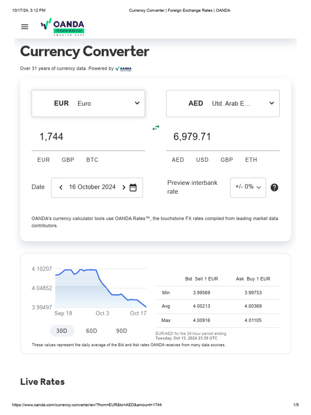
Task: Select the 30D chart range
Action: (62, 331)
